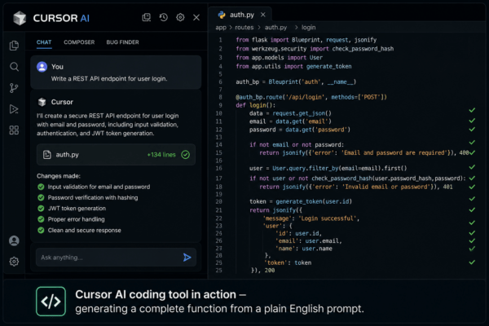Switch to the COMPOSER tab
The width and height of the screenshot is (489, 326).
coord(79,42)
